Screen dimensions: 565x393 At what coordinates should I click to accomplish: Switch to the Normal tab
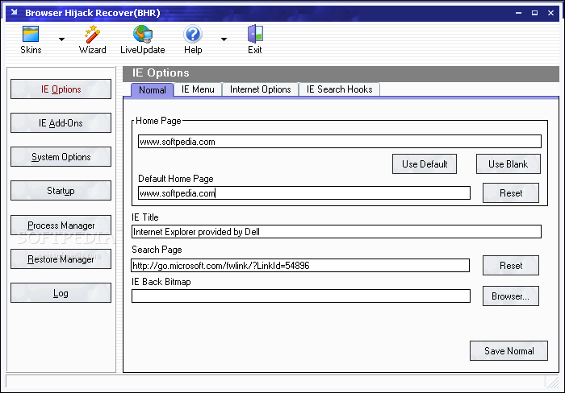point(152,90)
